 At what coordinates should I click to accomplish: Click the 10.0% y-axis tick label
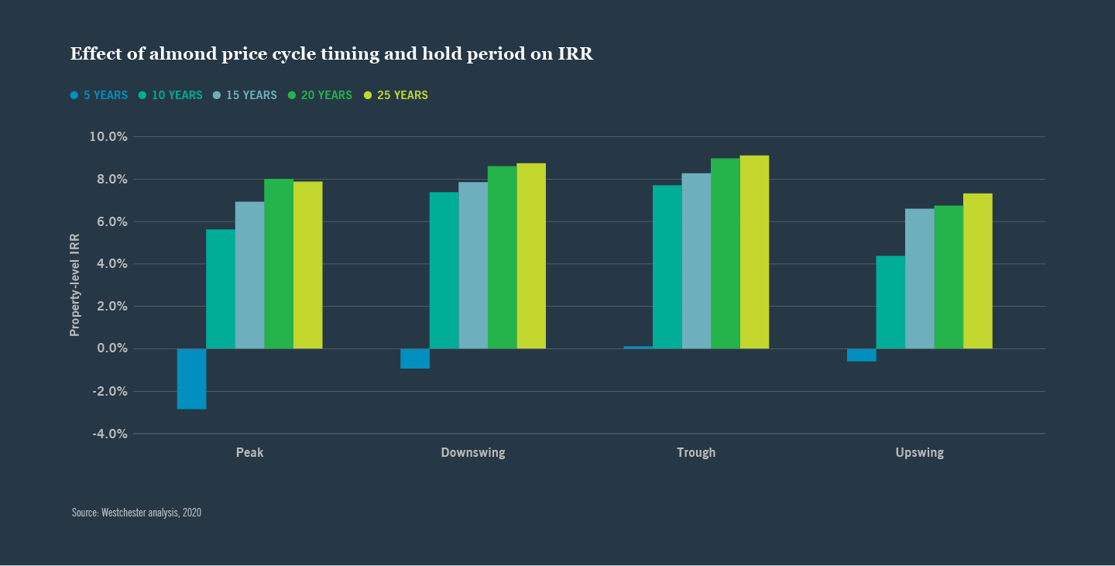coord(109,137)
